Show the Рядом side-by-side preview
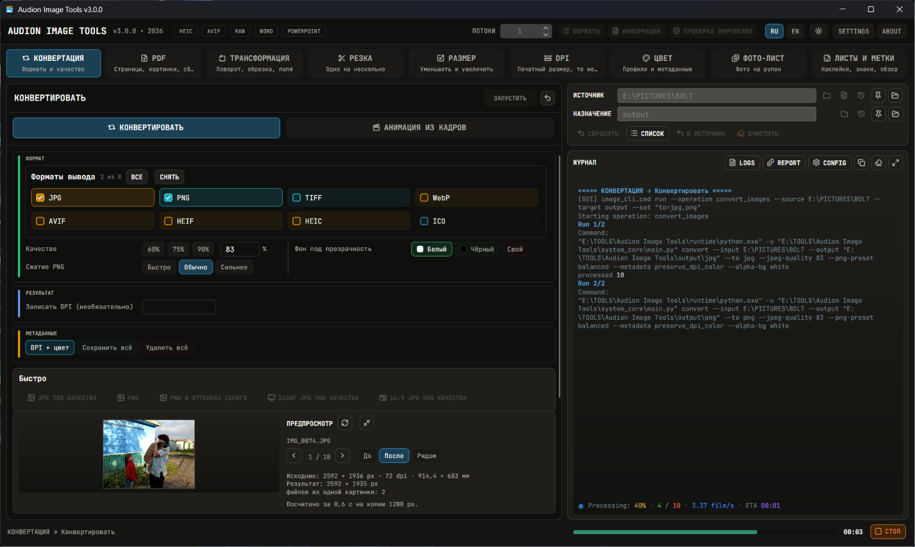Screen dimensions: 915x547 point(426,456)
